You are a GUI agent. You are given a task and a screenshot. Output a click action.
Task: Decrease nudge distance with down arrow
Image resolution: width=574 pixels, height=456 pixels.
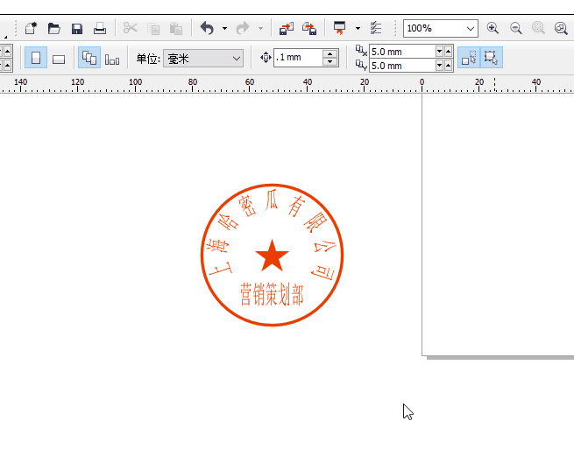pyautogui.click(x=330, y=62)
